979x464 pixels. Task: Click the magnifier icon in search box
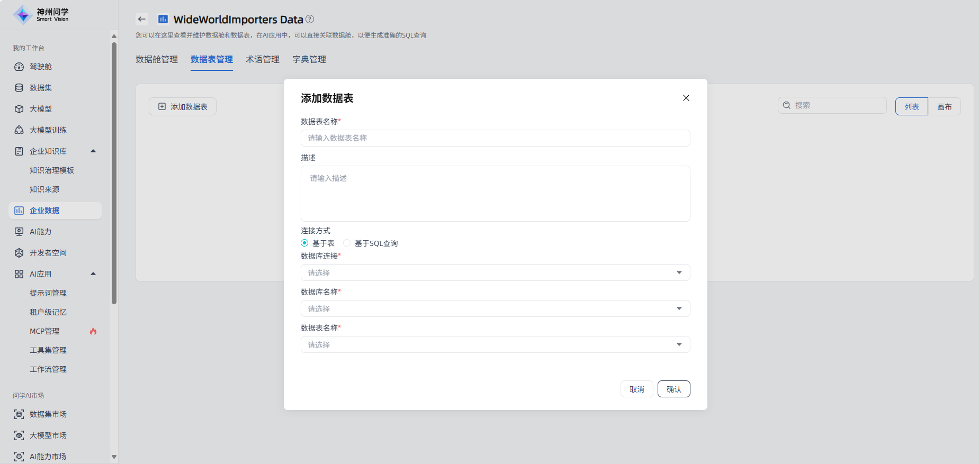(787, 105)
